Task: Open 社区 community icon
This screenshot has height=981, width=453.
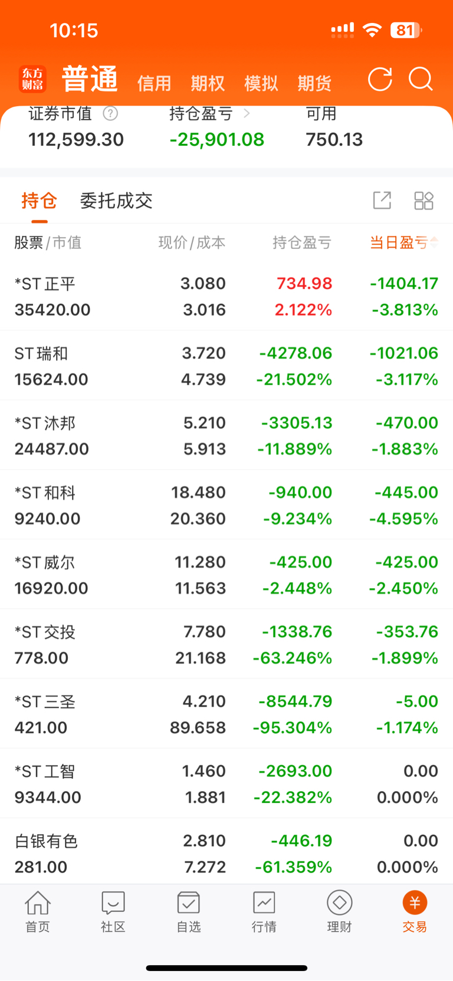Action: 113,911
